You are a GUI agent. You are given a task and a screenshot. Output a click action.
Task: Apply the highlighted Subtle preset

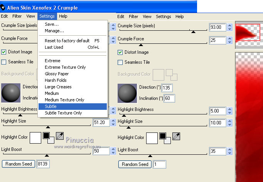tap(72, 106)
